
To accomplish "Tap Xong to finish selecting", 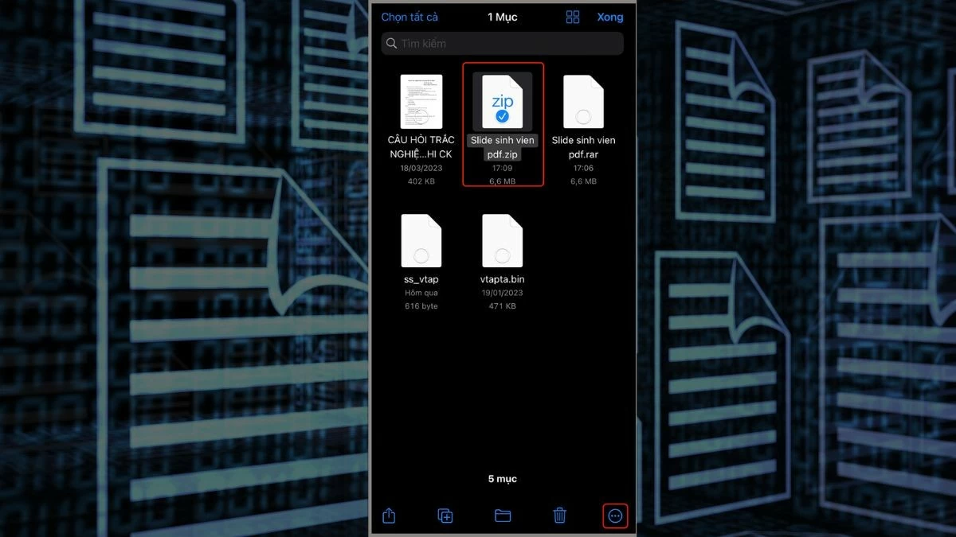I will point(610,17).
